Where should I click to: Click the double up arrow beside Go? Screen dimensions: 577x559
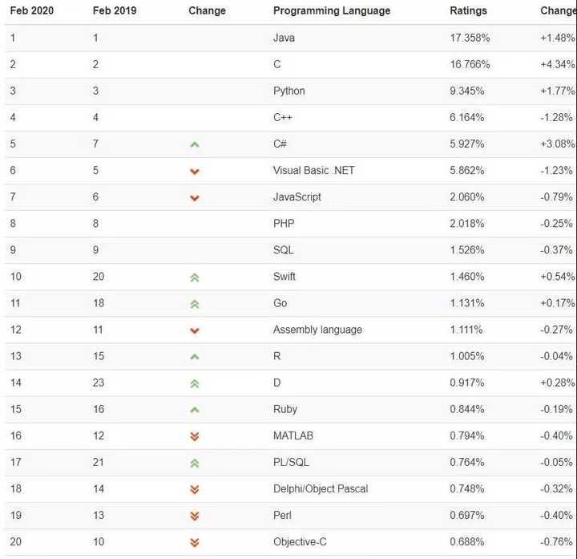(x=194, y=304)
